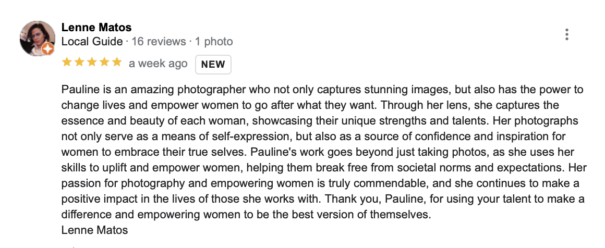Click the orange Local Guide badge on avatar
This screenshot has height=248, width=605.
(x=47, y=49)
